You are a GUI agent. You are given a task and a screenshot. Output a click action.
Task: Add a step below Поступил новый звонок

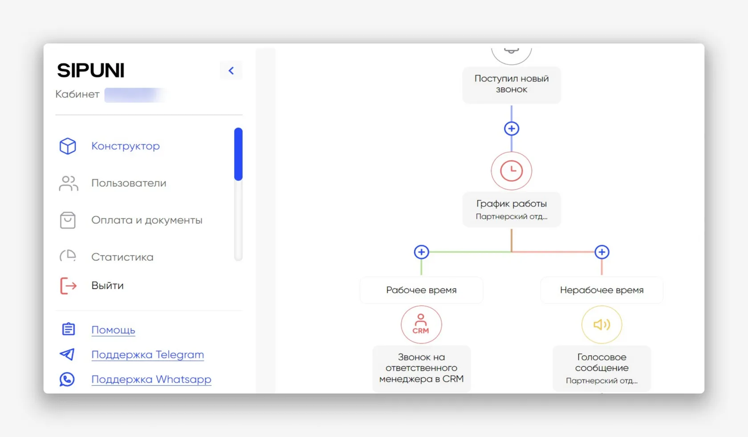[x=512, y=129]
